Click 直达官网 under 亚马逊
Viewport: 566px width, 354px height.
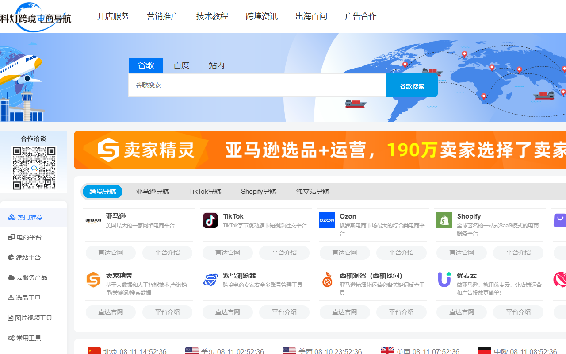click(x=111, y=253)
